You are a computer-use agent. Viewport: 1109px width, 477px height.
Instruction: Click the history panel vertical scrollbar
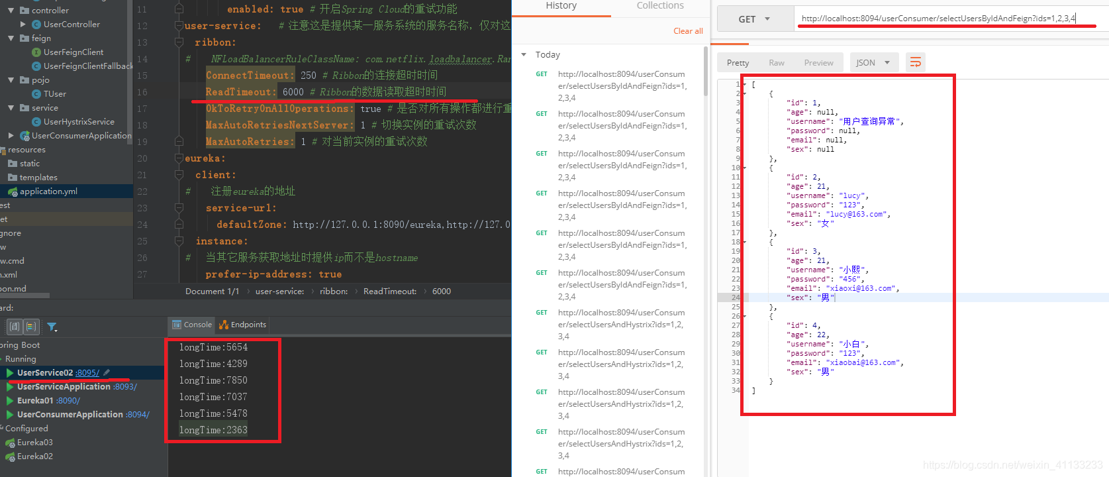tap(705, 73)
